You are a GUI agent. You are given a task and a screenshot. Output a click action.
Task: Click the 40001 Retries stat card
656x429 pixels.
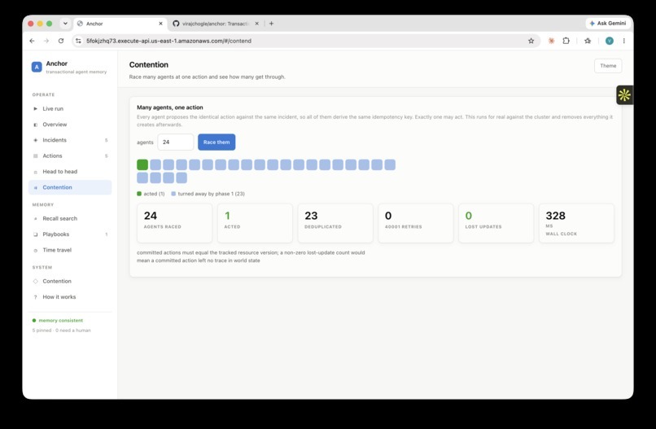pyautogui.click(x=415, y=223)
